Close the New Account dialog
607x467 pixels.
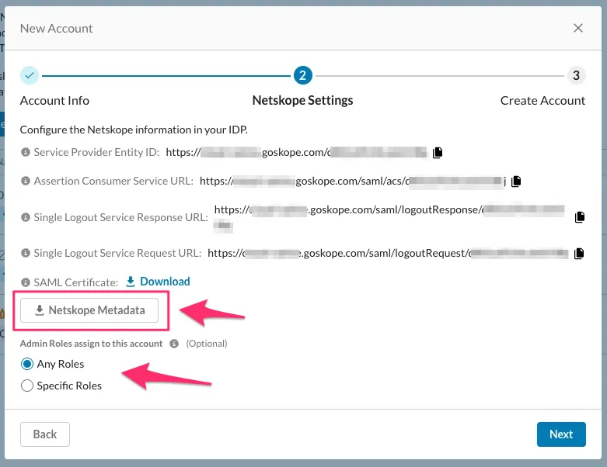(578, 28)
